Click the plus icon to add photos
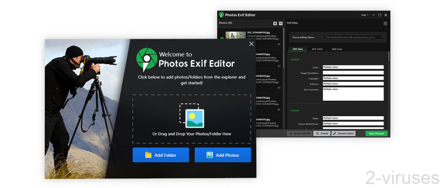 (x=275, y=24)
